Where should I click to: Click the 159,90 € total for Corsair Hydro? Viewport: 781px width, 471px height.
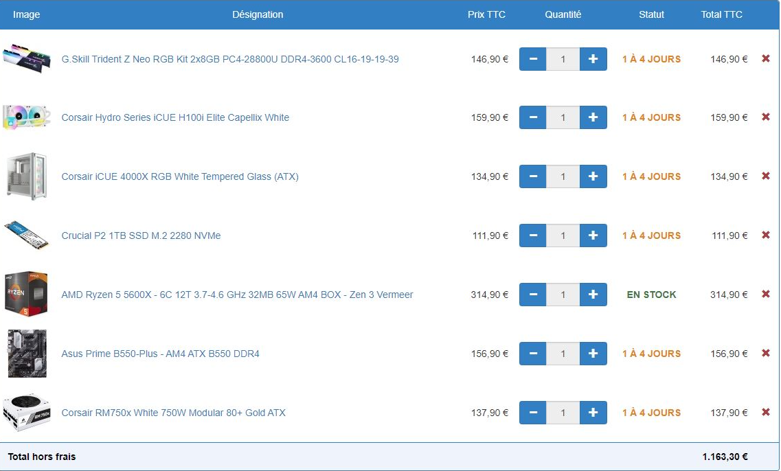[729, 117]
